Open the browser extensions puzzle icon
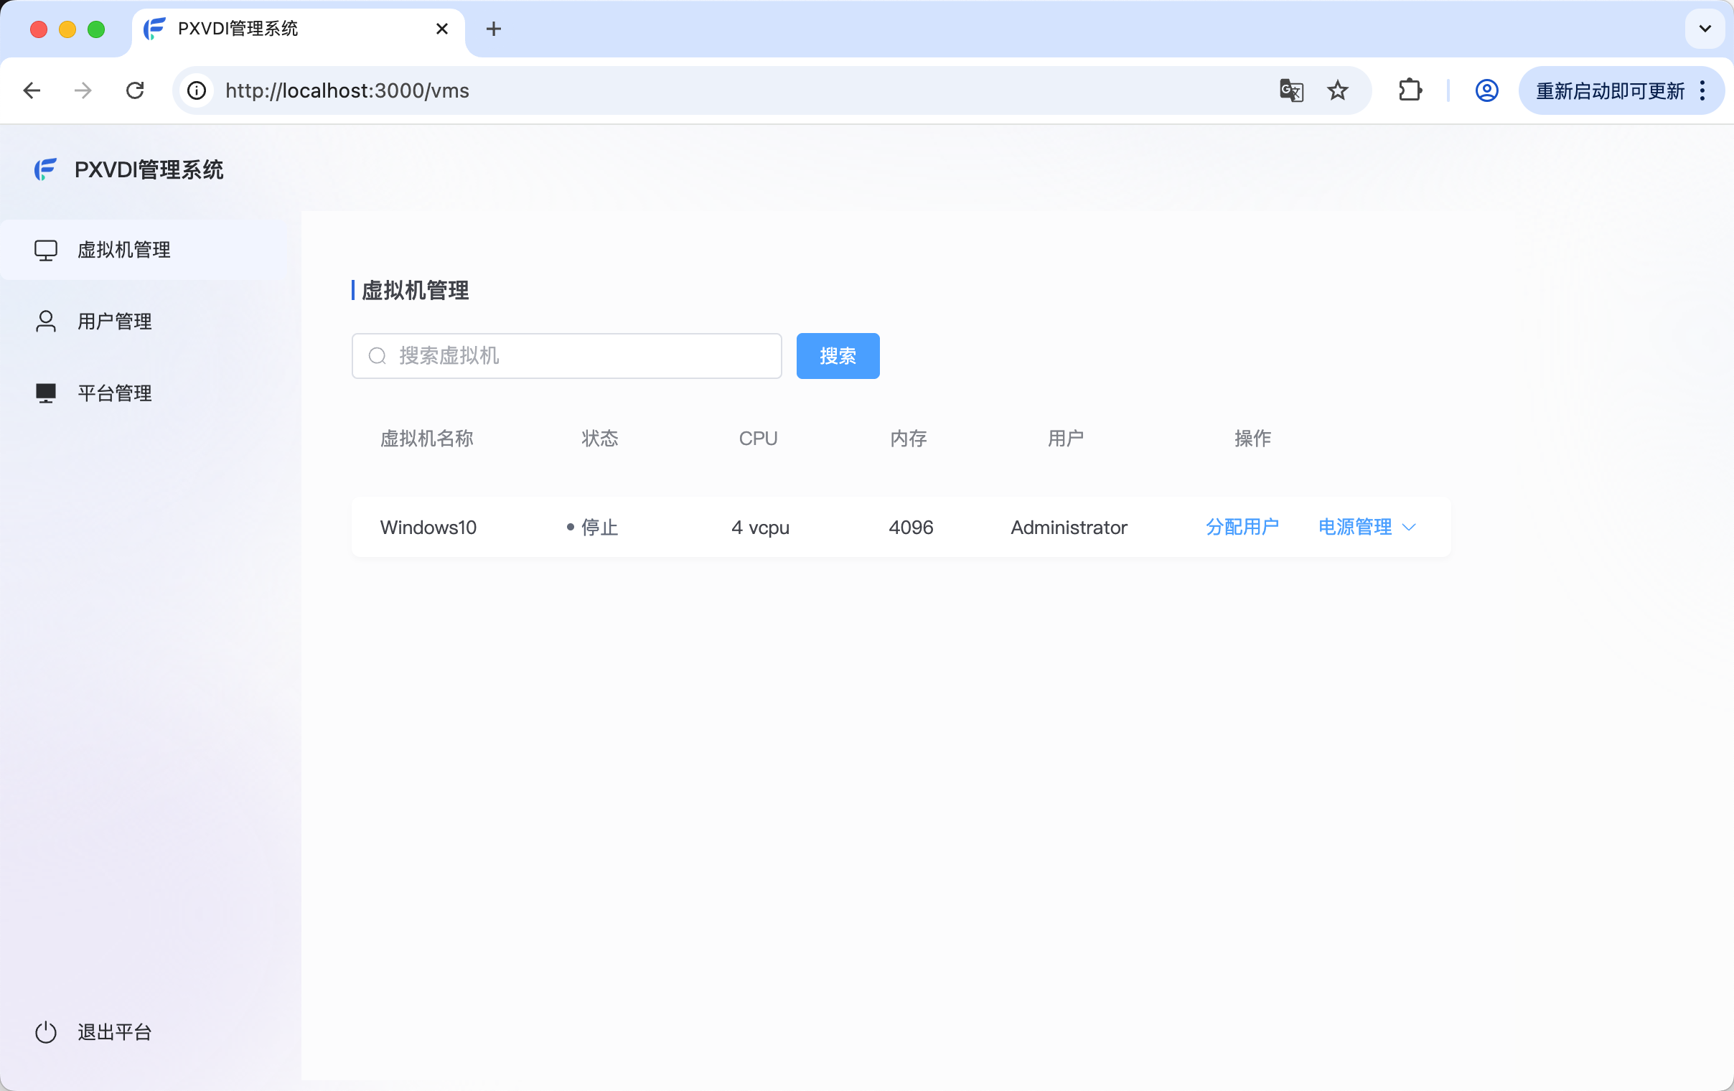Image resolution: width=1734 pixels, height=1091 pixels. coord(1410,90)
